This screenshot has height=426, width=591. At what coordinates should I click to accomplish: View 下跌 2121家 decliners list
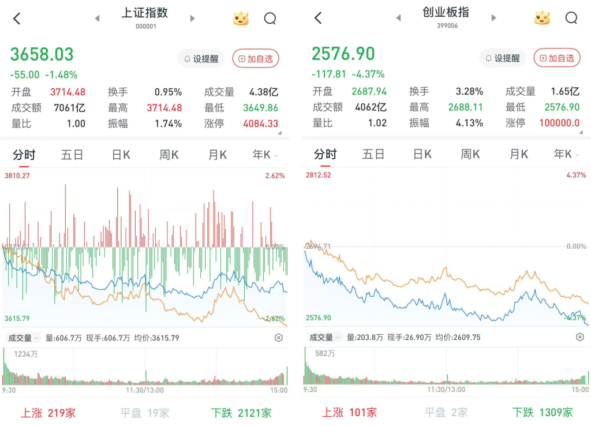241,413
